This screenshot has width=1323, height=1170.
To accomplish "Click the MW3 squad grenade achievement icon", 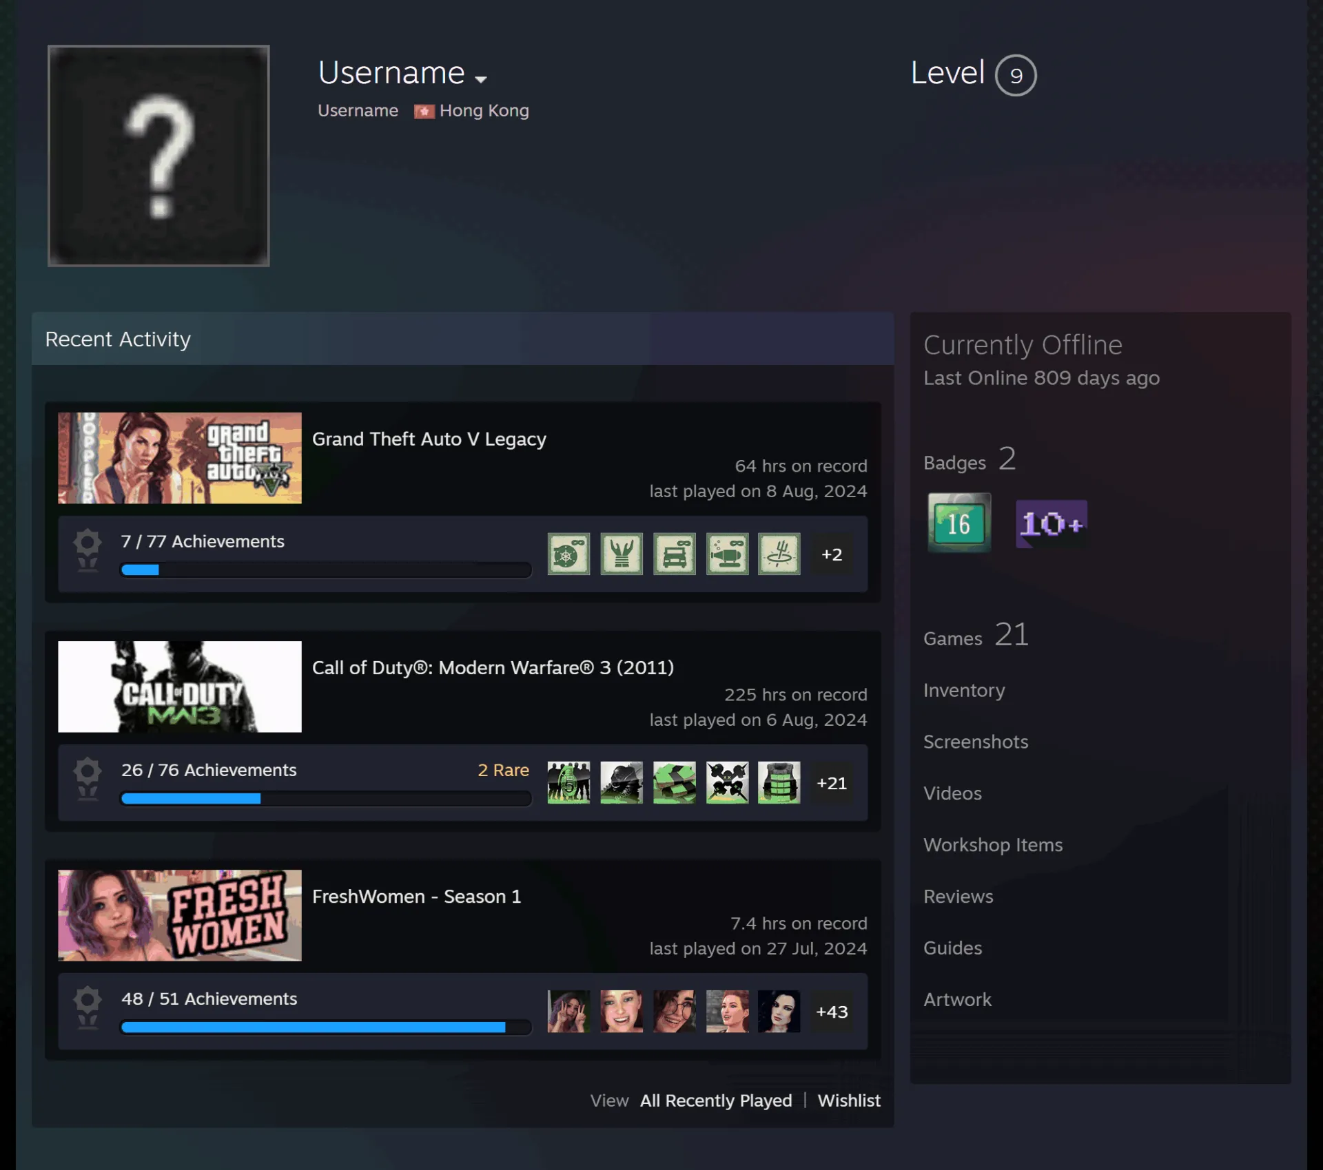I will coord(568,782).
